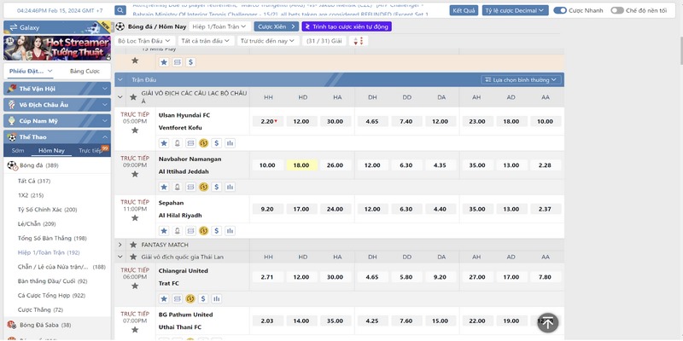Click the Cược Xiên parlay button
683x341 pixels.
click(x=276, y=26)
